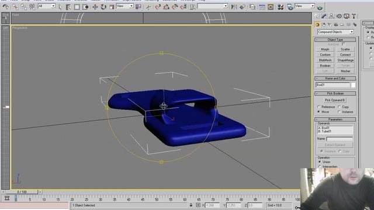This screenshot has height=210, width=374.
Task: Switch to the Display command panel tab
Action: tap(347, 16)
